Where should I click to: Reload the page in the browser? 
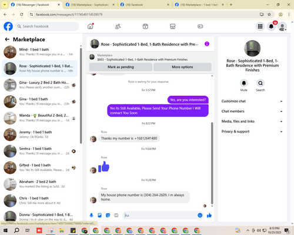[22, 15]
